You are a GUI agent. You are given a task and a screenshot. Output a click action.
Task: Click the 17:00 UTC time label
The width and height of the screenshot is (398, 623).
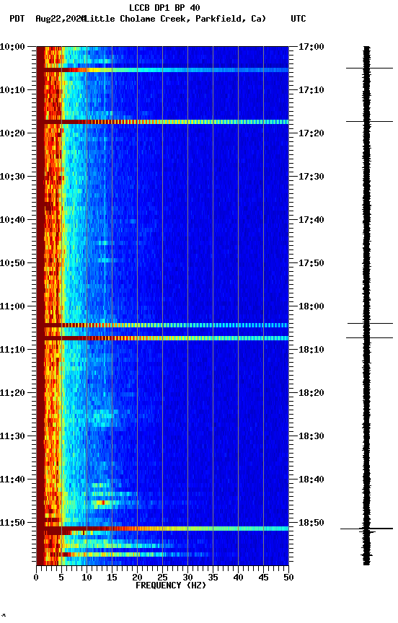point(311,47)
